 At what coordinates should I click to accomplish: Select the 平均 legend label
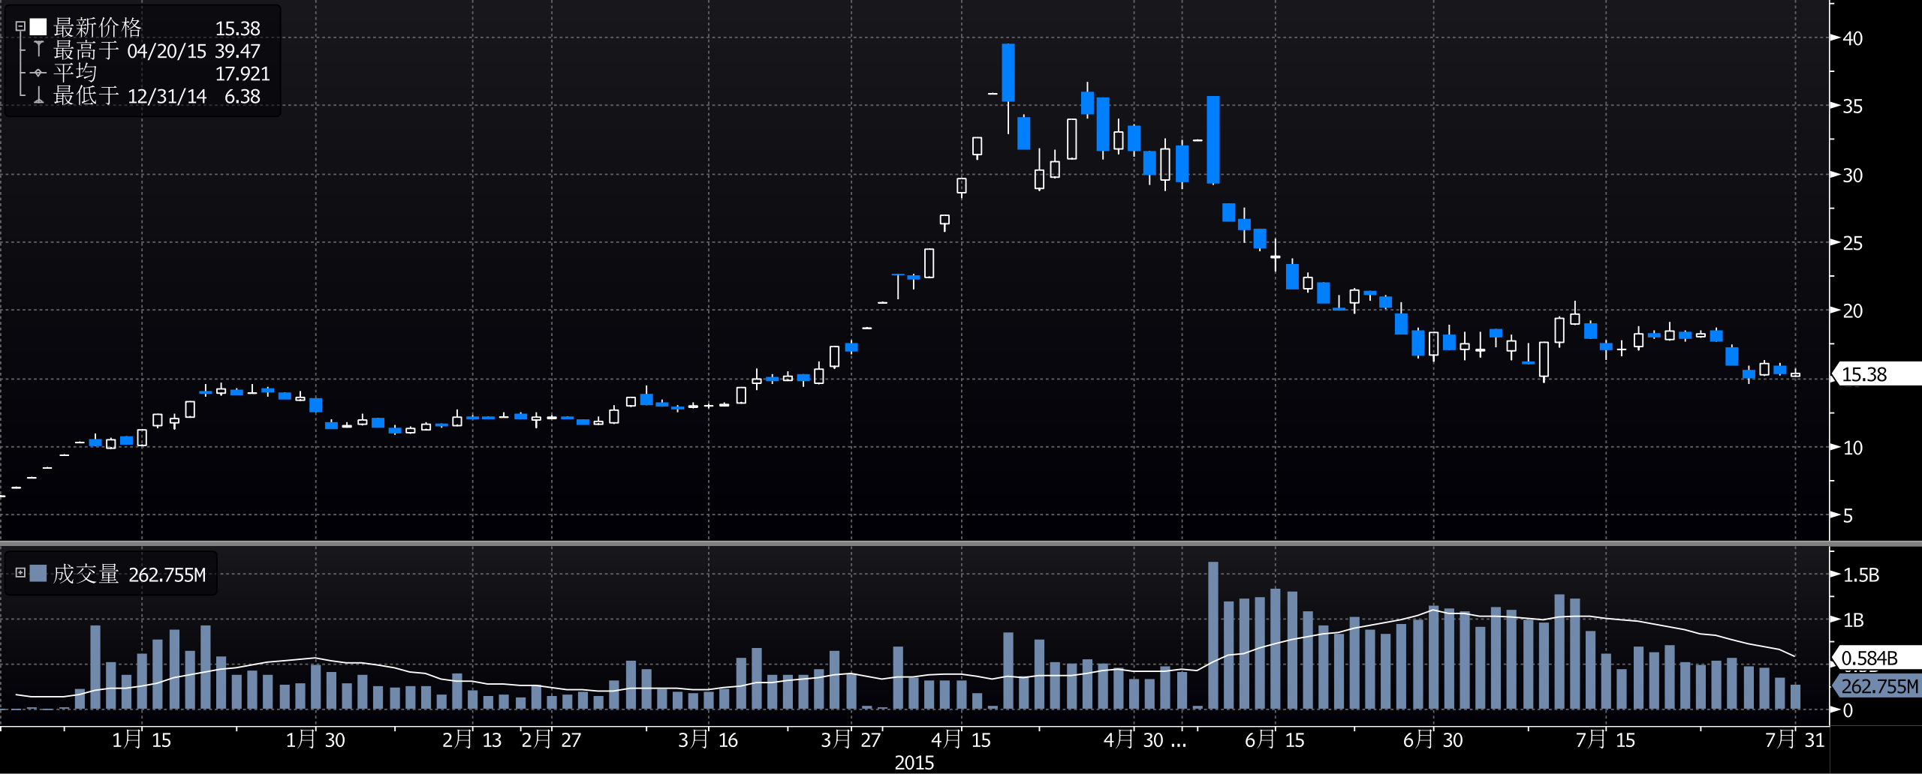[75, 73]
